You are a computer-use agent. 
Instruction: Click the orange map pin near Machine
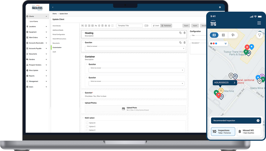[221, 91]
